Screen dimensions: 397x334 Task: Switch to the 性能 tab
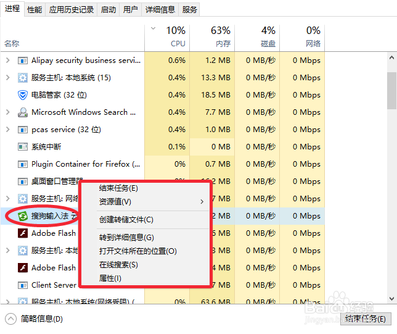(x=35, y=10)
